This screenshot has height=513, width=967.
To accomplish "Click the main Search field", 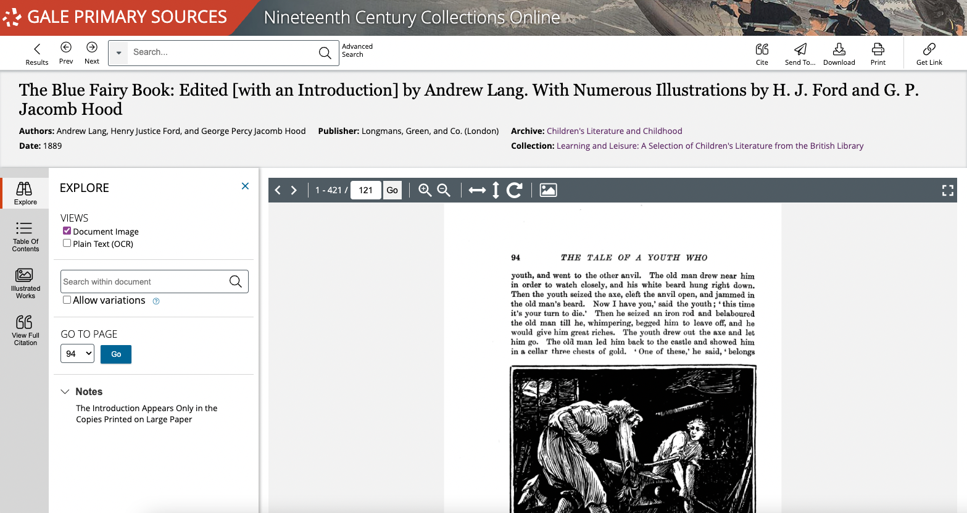I will coord(222,52).
